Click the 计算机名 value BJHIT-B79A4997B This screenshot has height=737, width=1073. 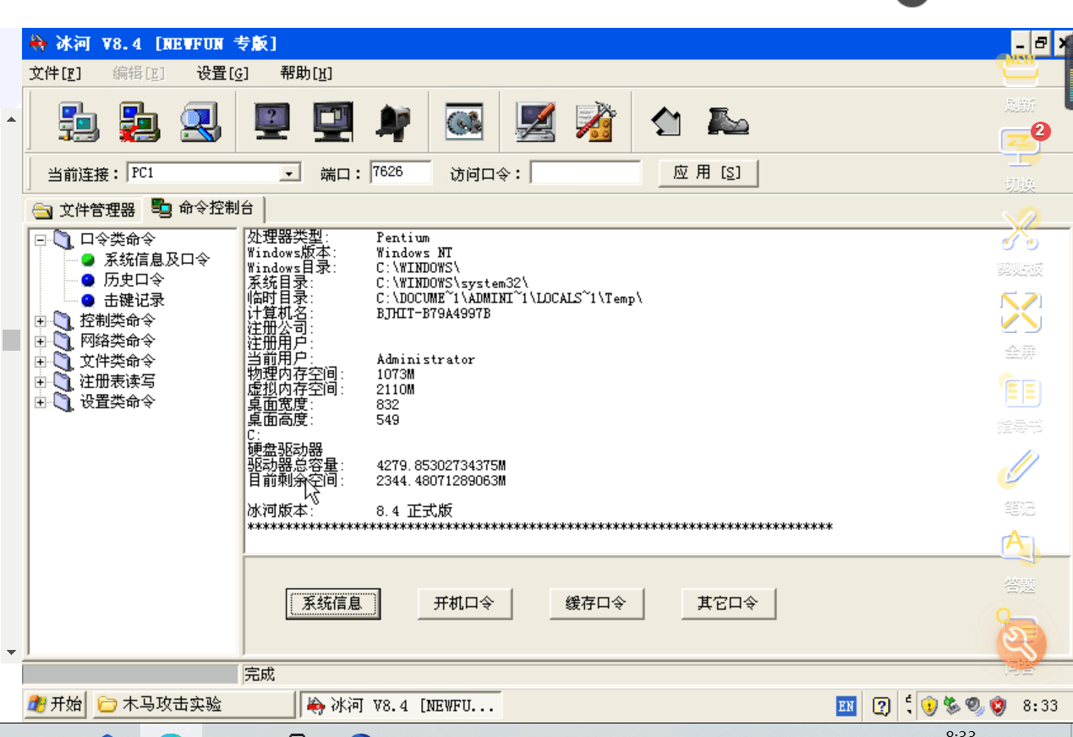[434, 314]
